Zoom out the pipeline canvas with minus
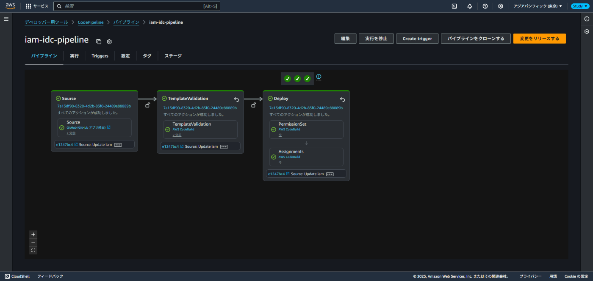This screenshot has width=593, height=281. [x=33, y=242]
